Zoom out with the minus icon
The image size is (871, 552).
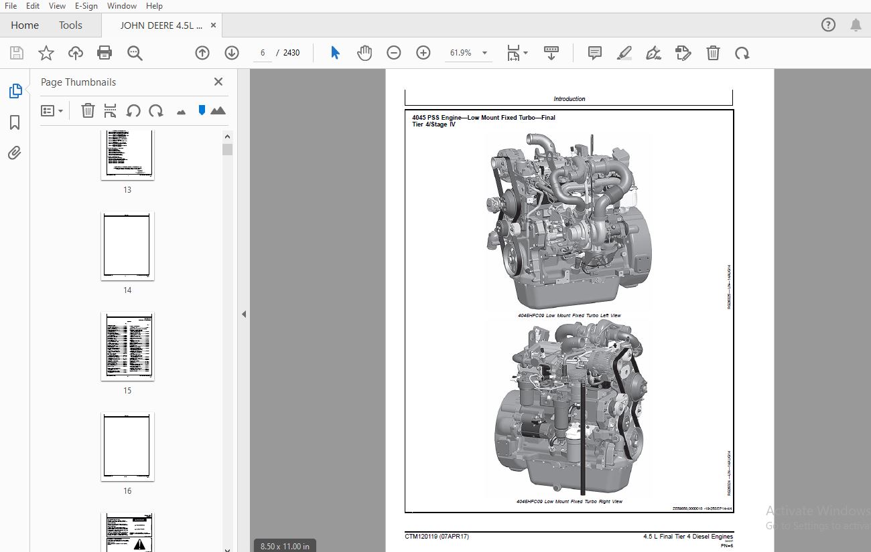(394, 53)
